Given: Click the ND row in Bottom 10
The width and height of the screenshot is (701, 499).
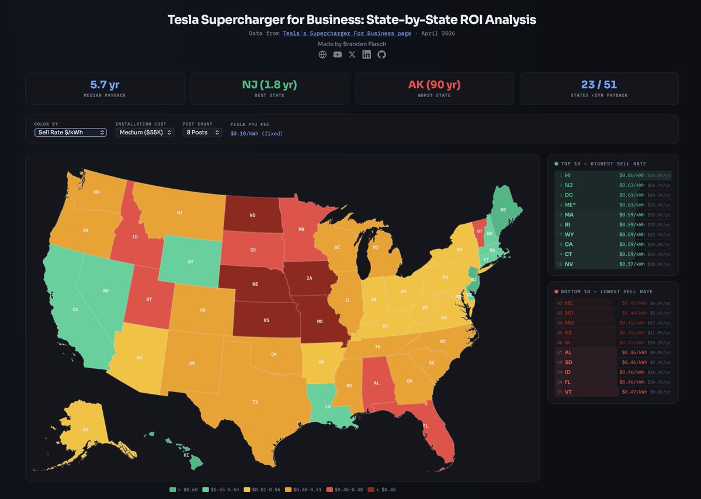Looking at the screenshot, I should (x=613, y=313).
